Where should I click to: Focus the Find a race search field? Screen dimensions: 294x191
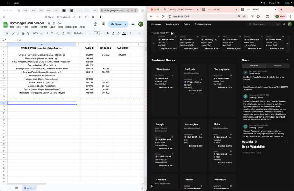tap(264, 24)
